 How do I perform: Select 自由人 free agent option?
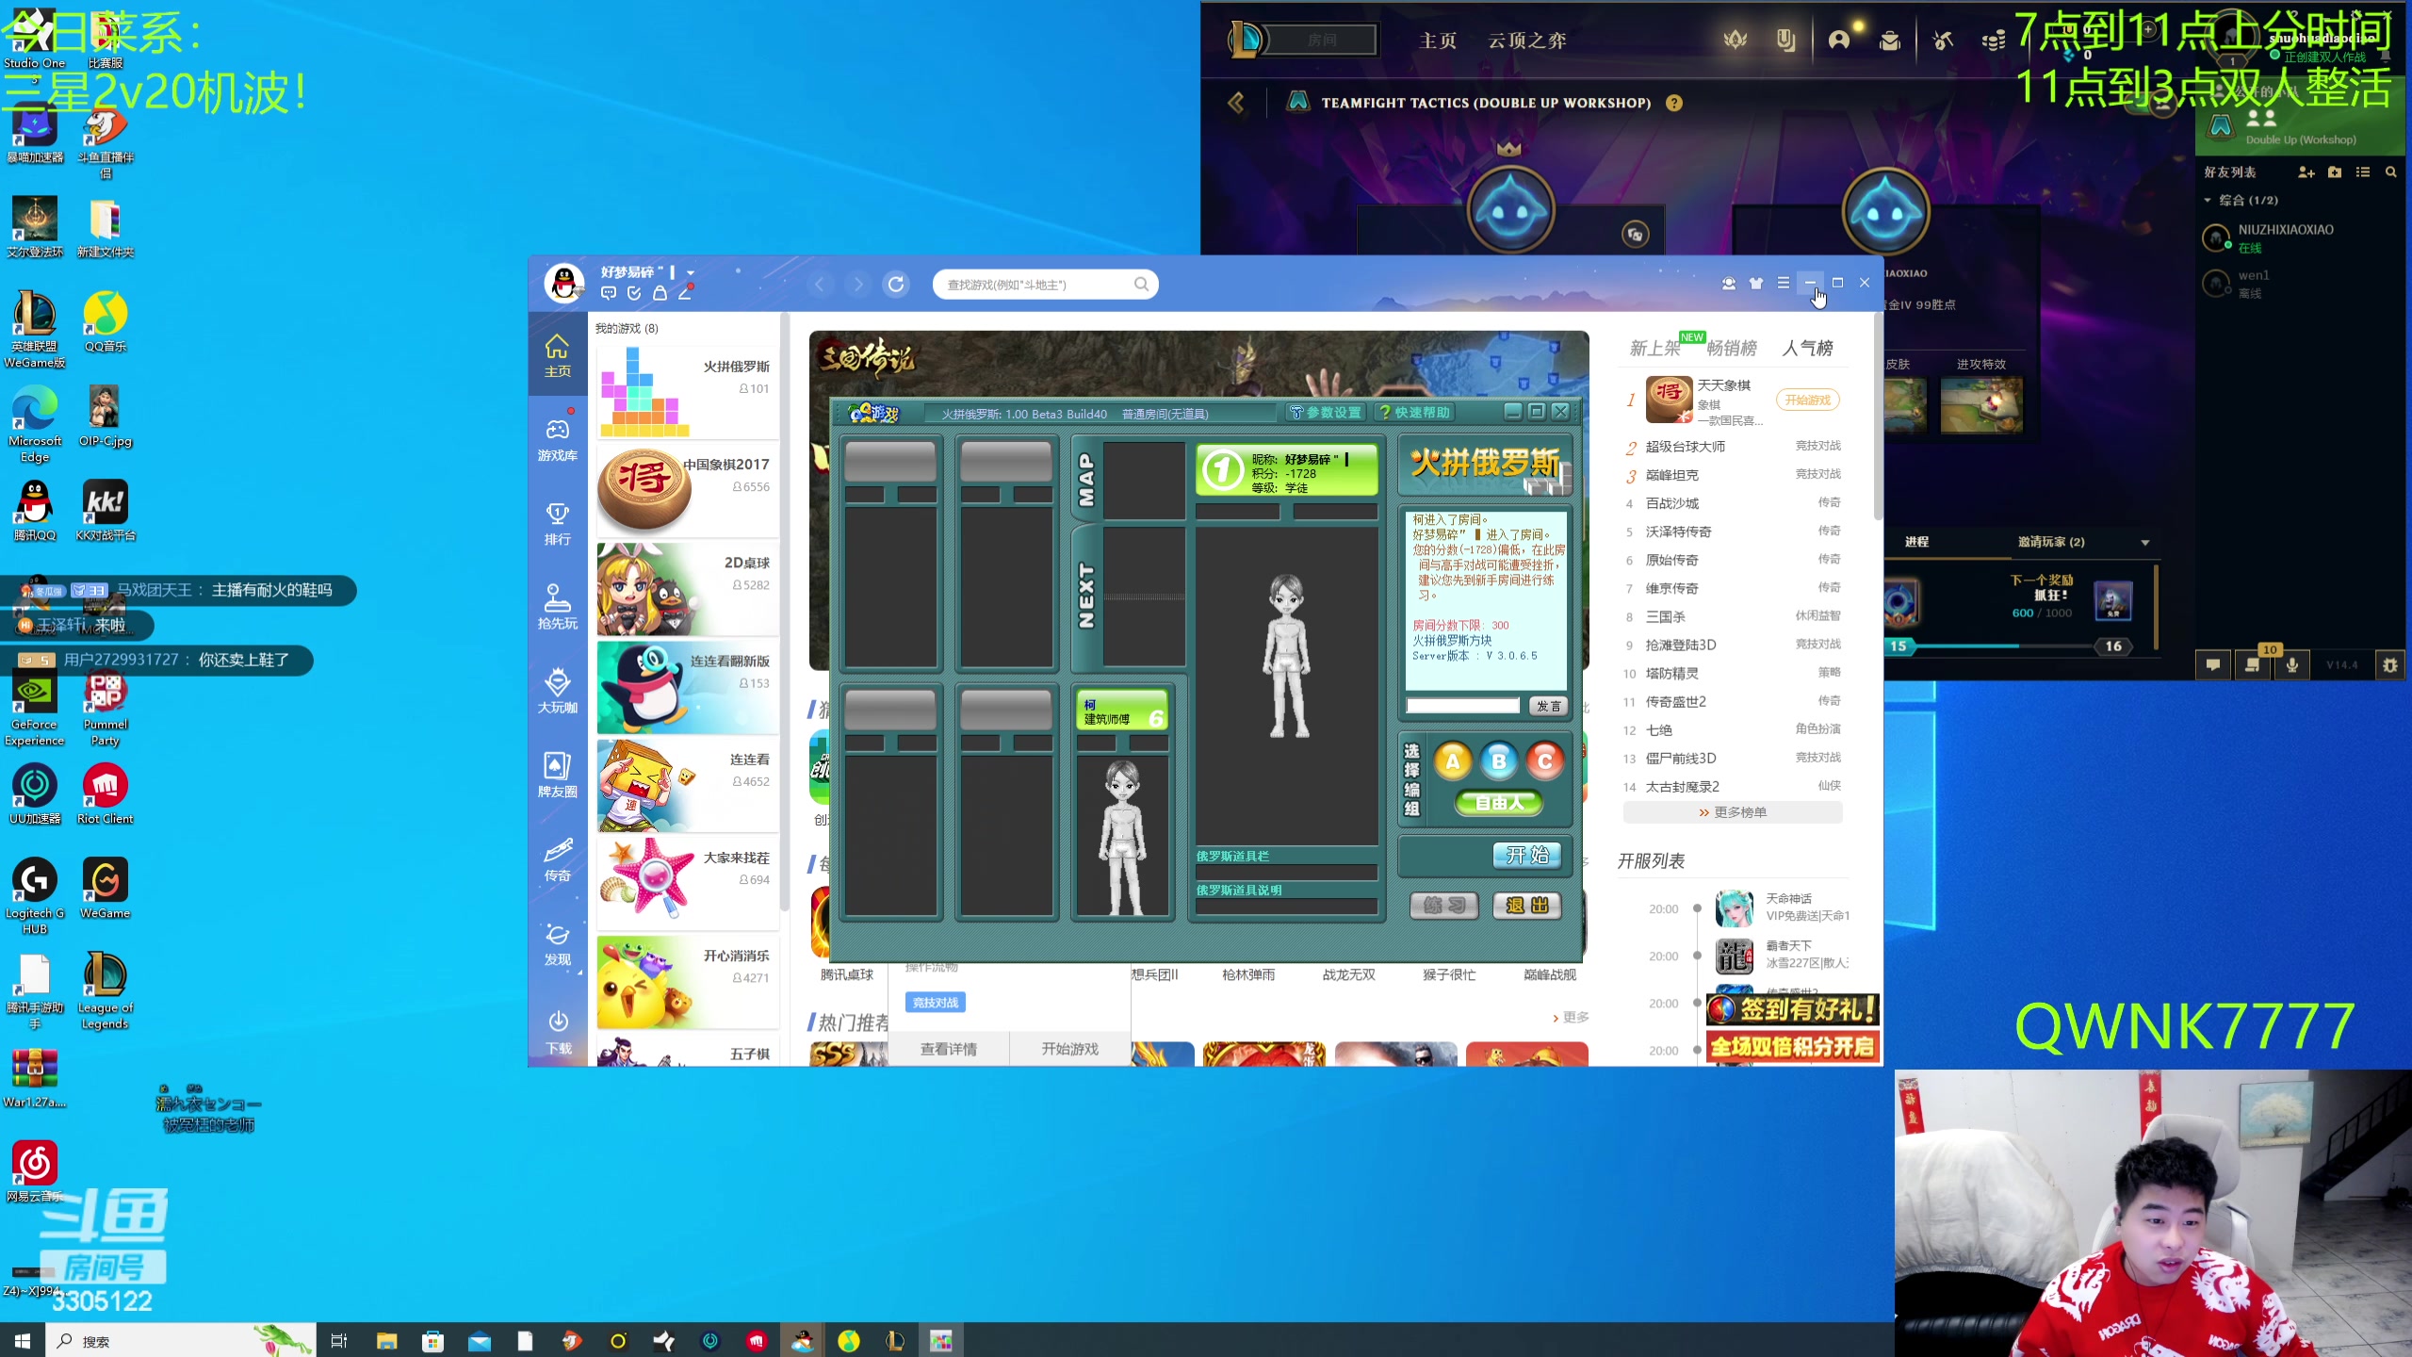click(1498, 803)
